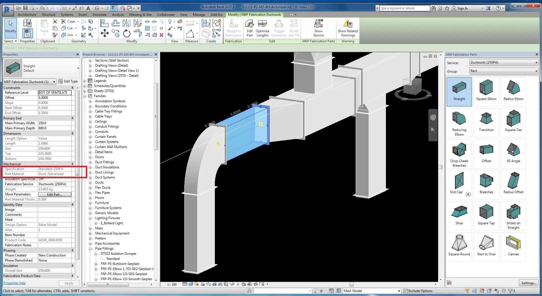The height and width of the screenshot is (296, 542).
Task: Select the Move tool in Modify panel
Action: [105, 33]
